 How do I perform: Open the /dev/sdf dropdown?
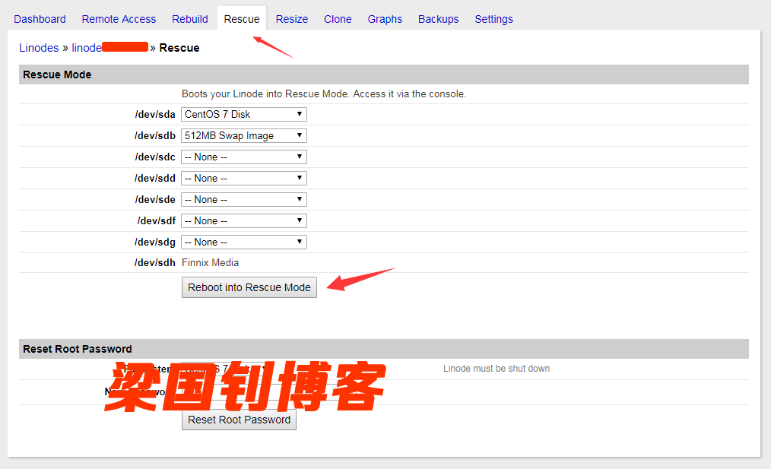coord(244,220)
